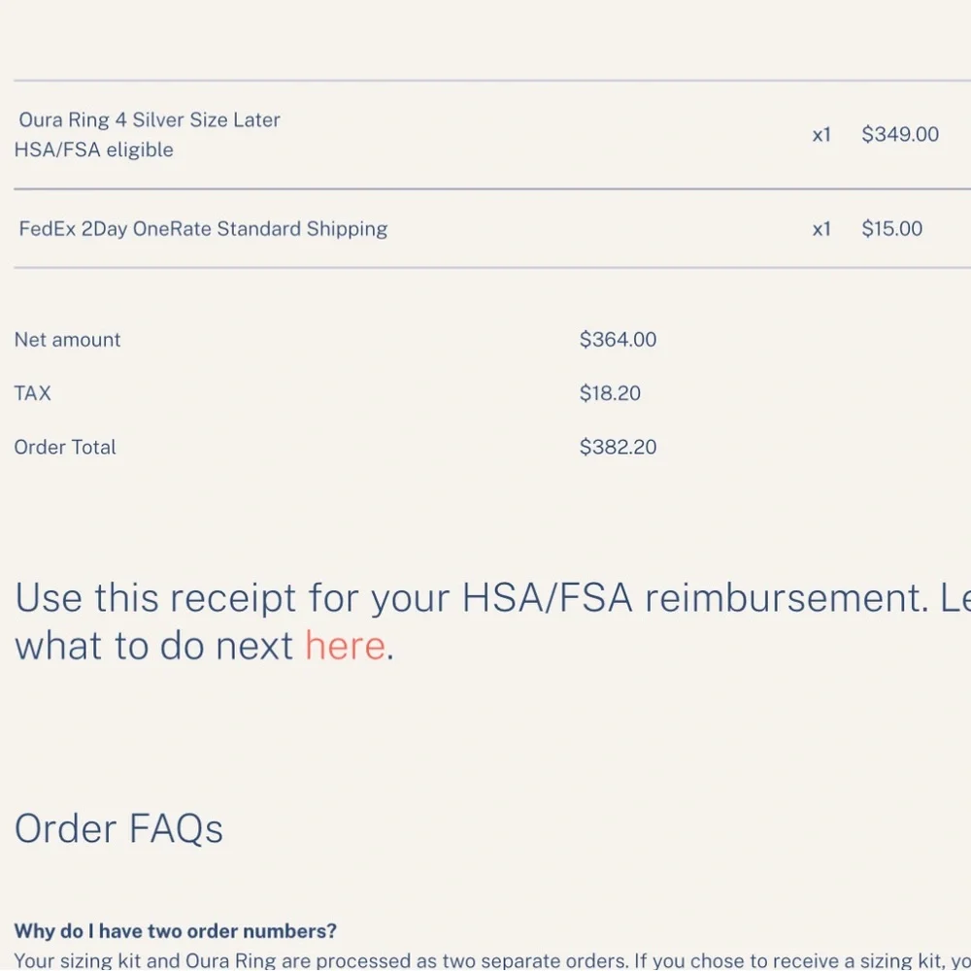The height and width of the screenshot is (971, 971).
Task: Click 'Why do I have two order numbers?' question
Action: click(175, 931)
